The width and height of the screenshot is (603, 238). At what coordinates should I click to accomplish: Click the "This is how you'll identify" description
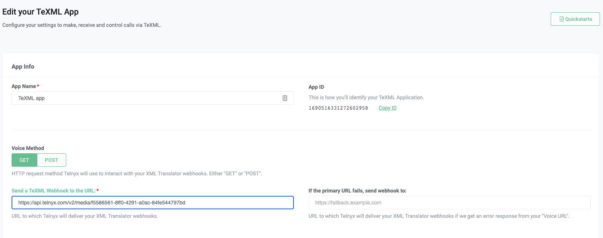[x=366, y=97]
